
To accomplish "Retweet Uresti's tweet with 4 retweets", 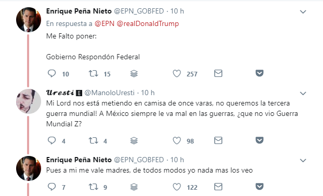I will (93, 140).
